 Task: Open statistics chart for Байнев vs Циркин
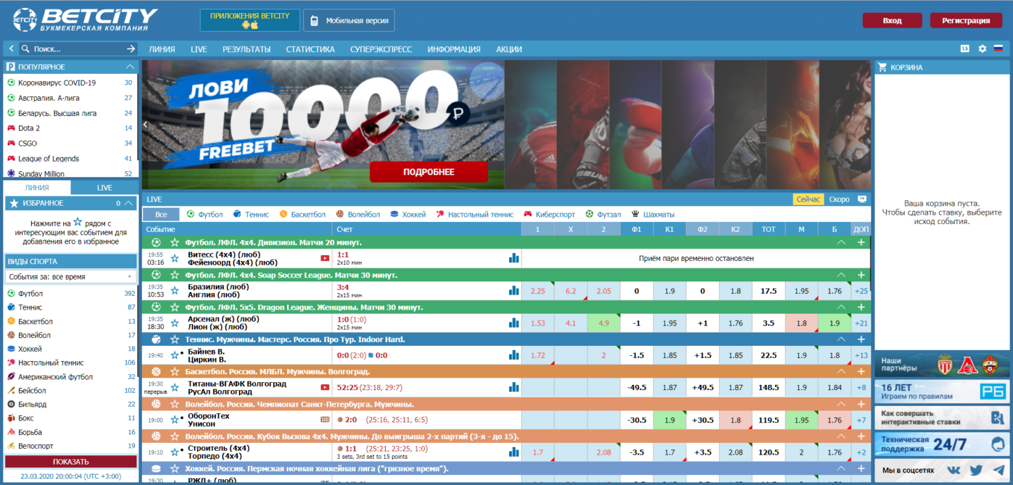tap(514, 355)
